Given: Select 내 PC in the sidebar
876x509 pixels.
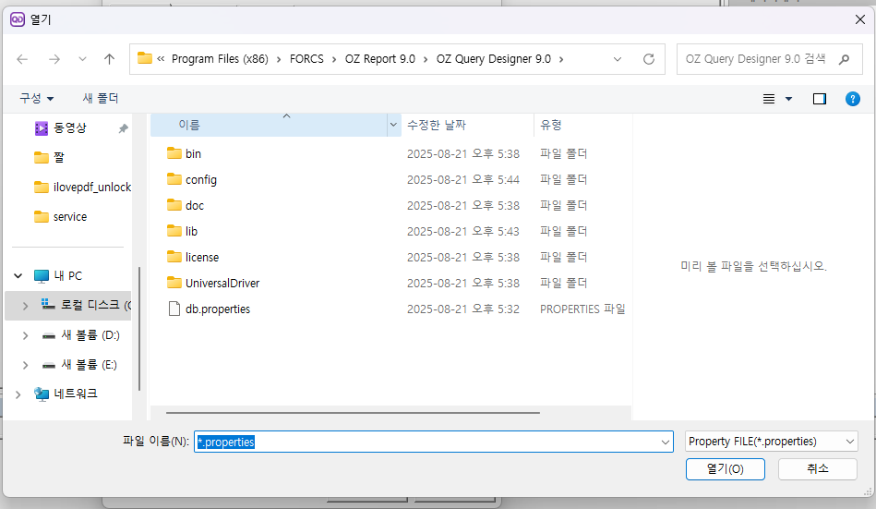Looking at the screenshot, I should [67, 276].
